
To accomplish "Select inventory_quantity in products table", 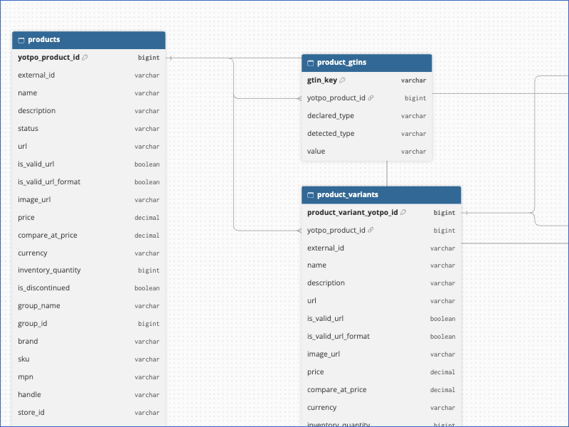I will tap(89, 270).
